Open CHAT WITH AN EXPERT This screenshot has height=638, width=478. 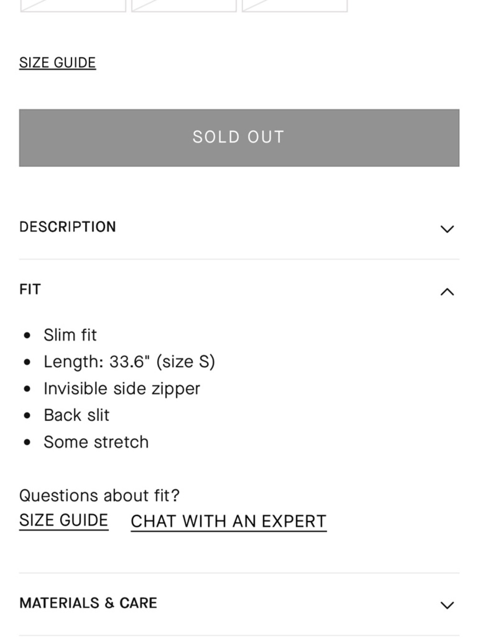[x=228, y=521]
